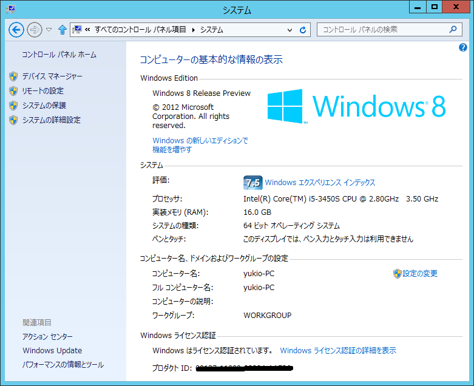Open Windows エクスペリエンス インデックス link

(x=320, y=183)
